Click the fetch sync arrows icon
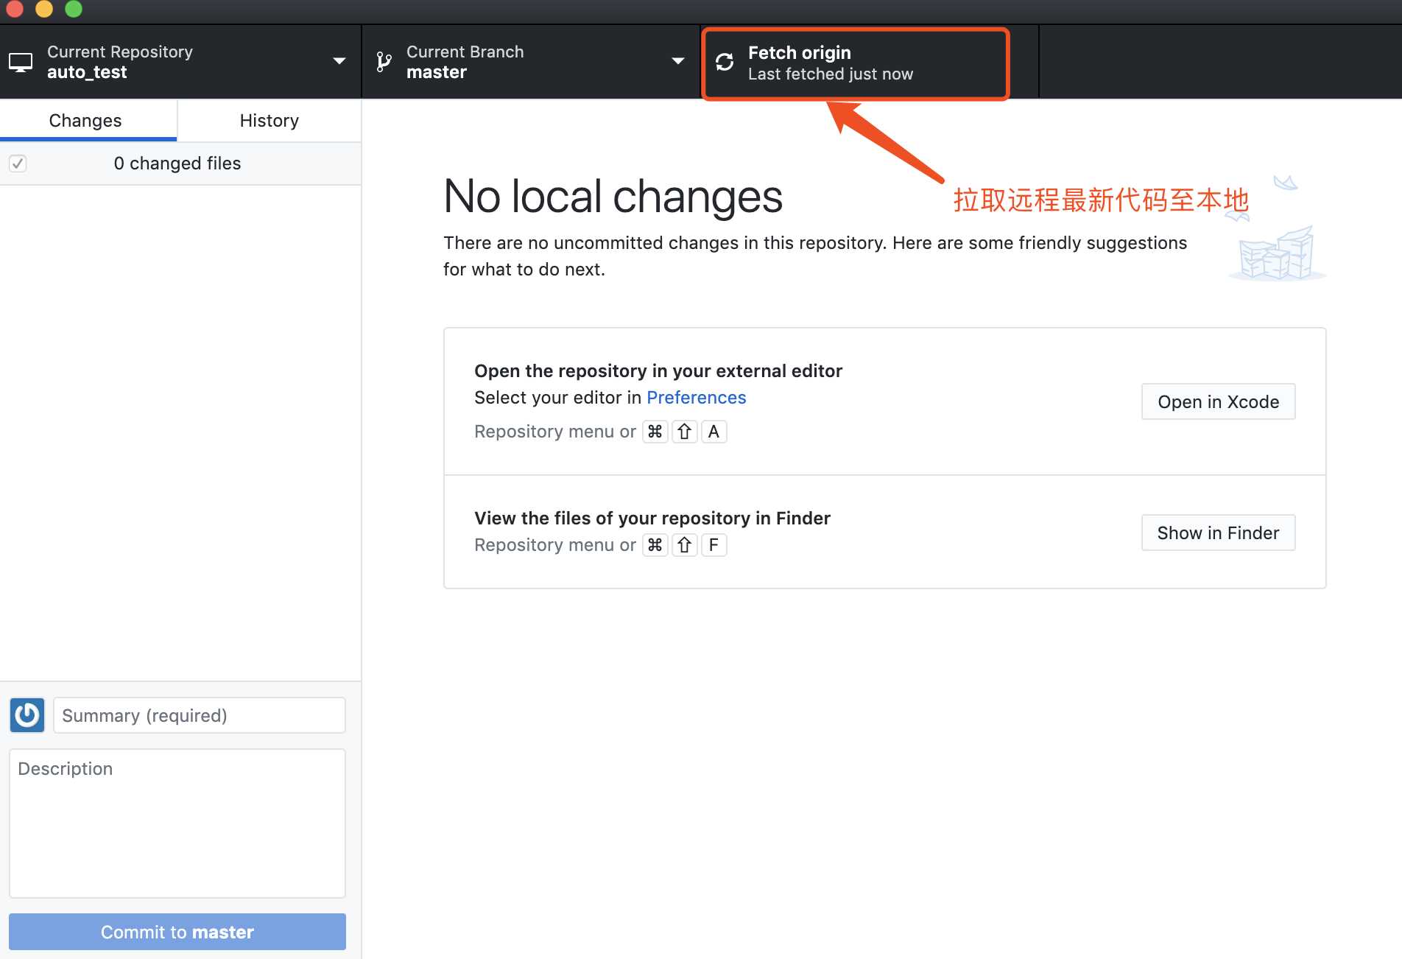This screenshot has width=1402, height=959. [725, 62]
